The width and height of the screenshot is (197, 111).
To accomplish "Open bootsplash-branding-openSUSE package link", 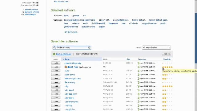I will (x=79, y=20).
